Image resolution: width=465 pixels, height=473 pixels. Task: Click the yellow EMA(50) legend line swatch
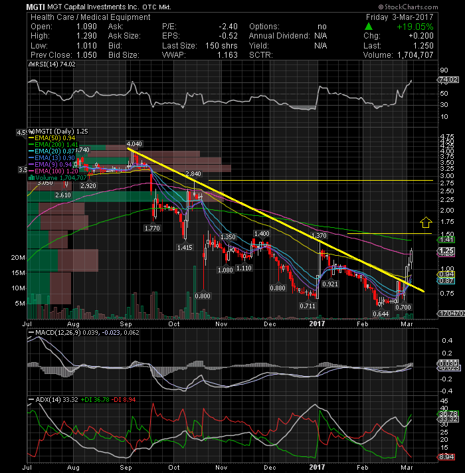pos(31,138)
